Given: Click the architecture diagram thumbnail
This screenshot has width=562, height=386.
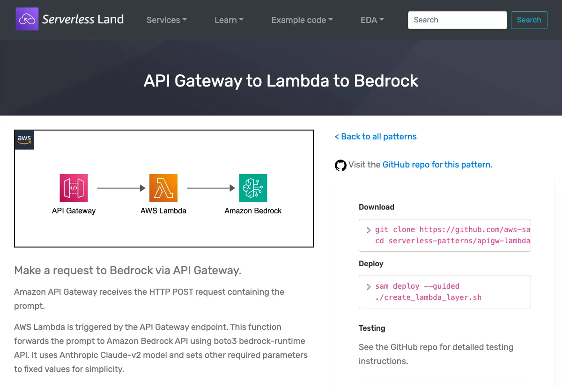Looking at the screenshot, I should click(x=164, y=188).
